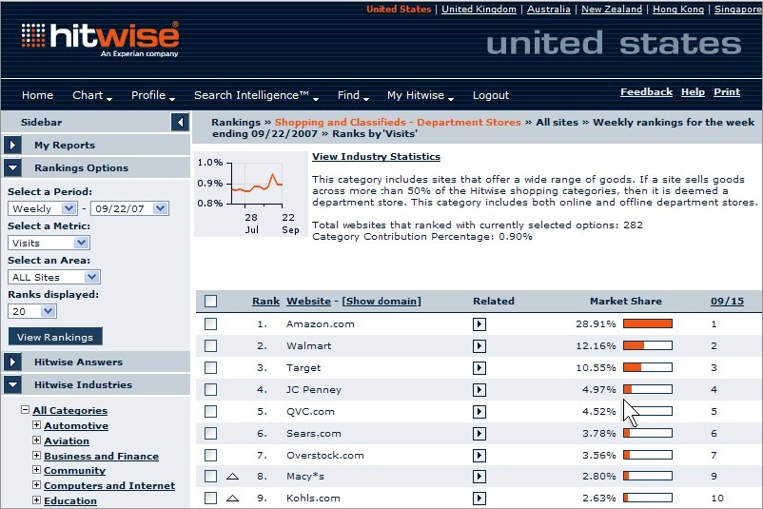Image resolution: width=763 pixels, height=509 pixels.
Task: Click the category trend chart thumbnail
Action: click(250, 195)
